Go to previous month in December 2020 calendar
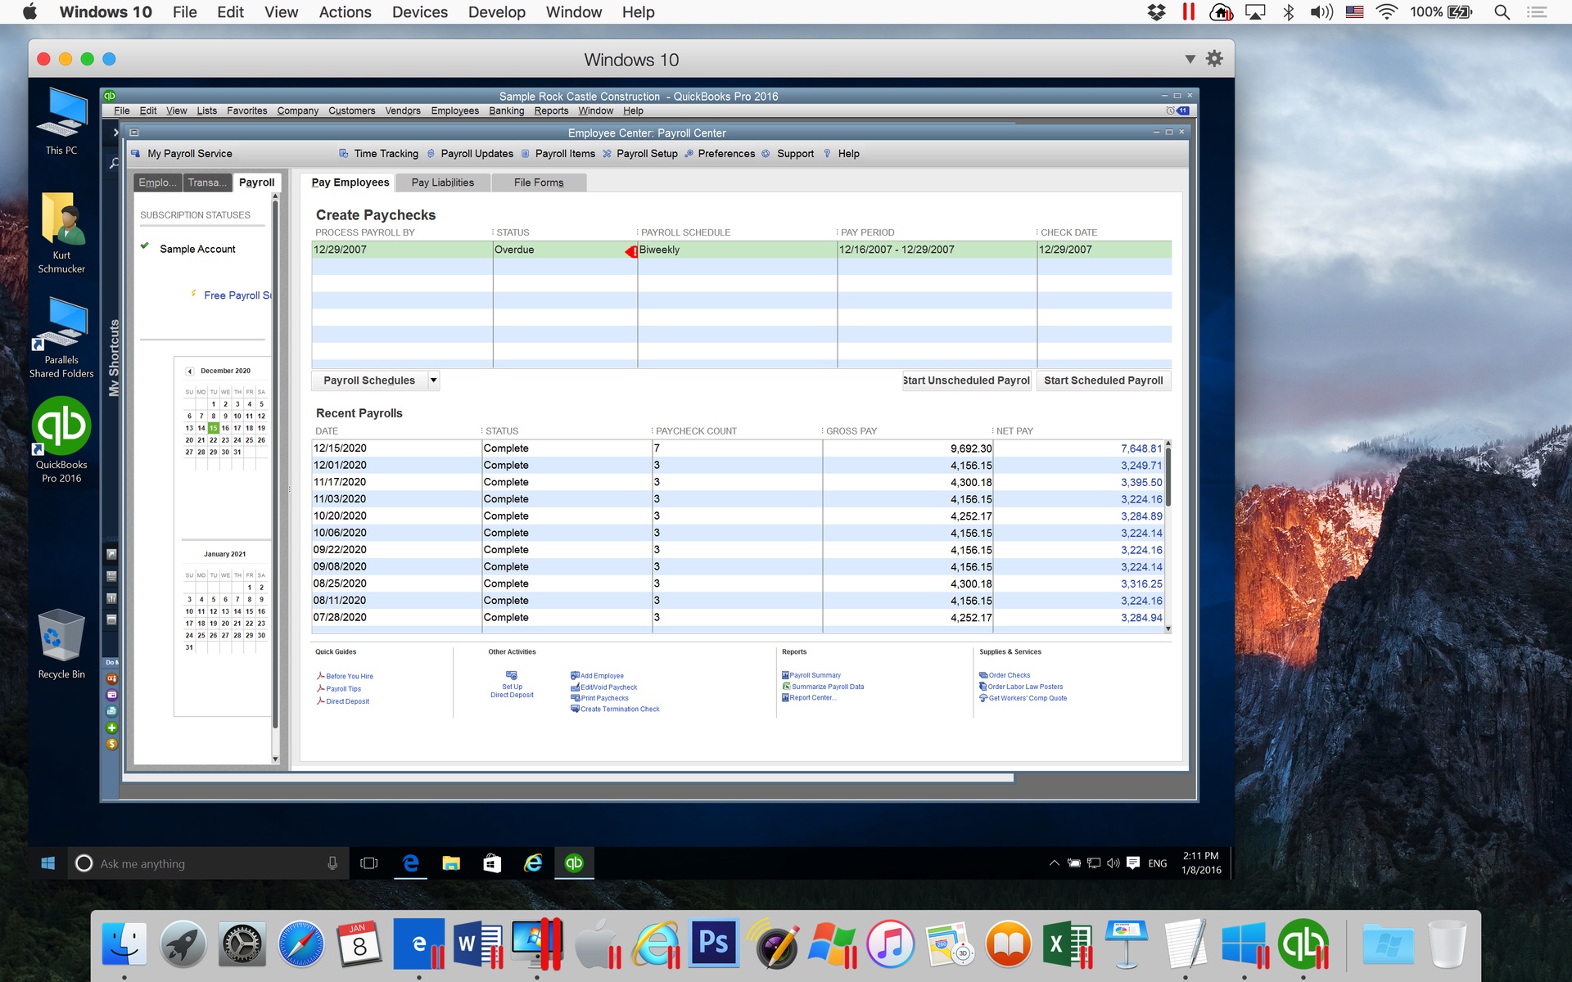Image resolution: width=1572 pixels, height=982 pixels. [190, 371]
